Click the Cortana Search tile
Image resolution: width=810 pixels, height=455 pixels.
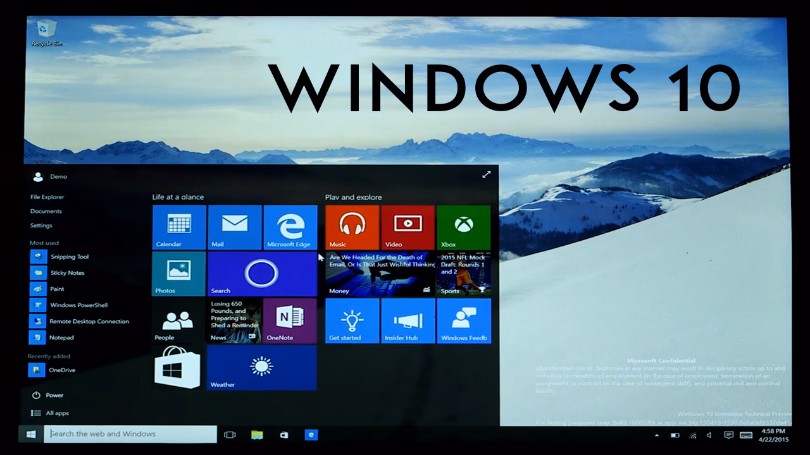[x=262, y=274]
